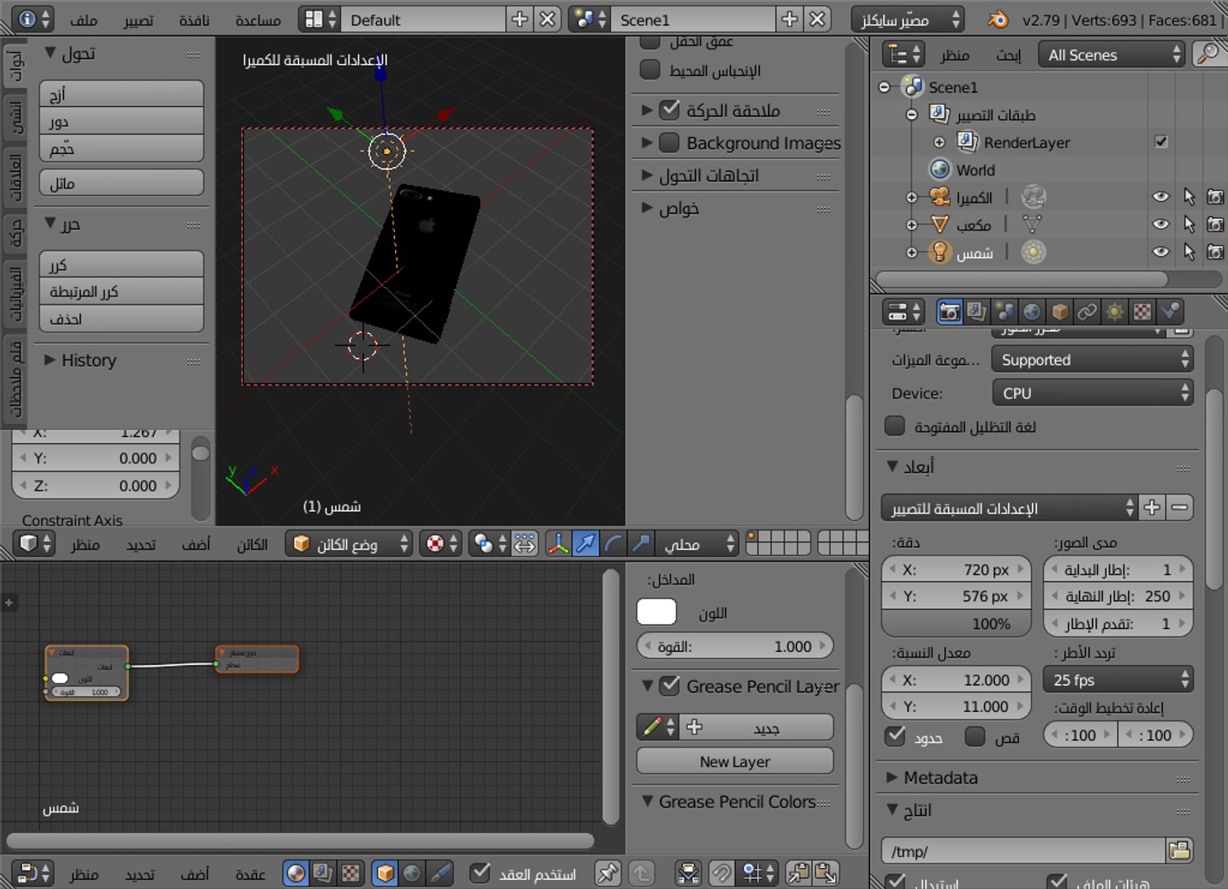The image size is (1228, 889).
Task: Uncheck the RenderLayer checkbox in outliner
Action: (x=1161, y=142)
